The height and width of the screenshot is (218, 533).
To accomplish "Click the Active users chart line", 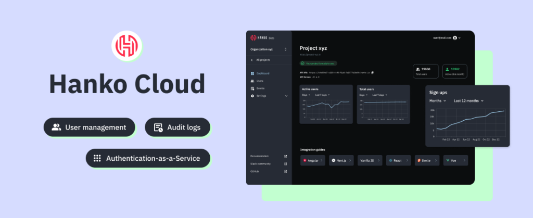I will coord(328,104).
